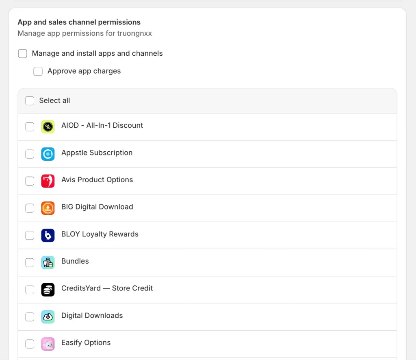Click the Easify Options app icon

pyautogui.click(x=48, y=344)
